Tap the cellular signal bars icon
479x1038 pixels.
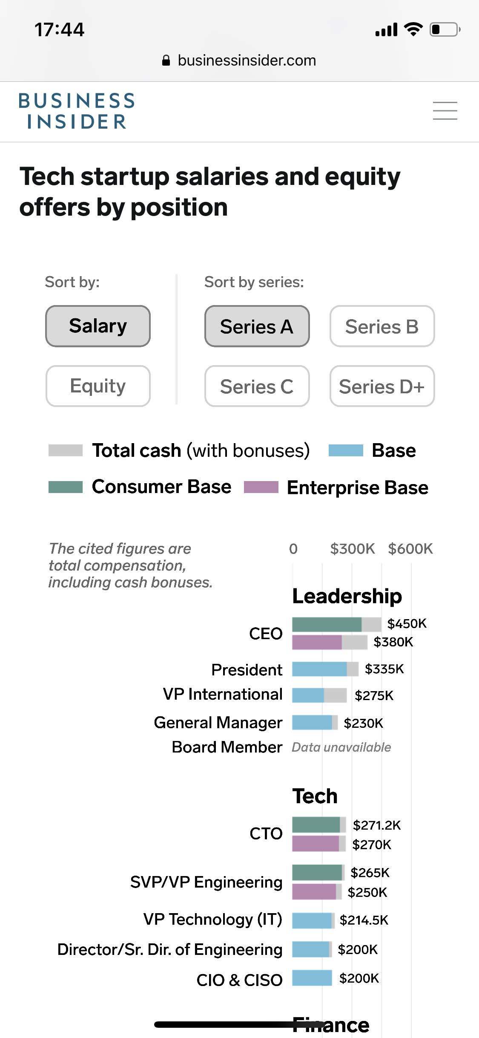(386, 30)
